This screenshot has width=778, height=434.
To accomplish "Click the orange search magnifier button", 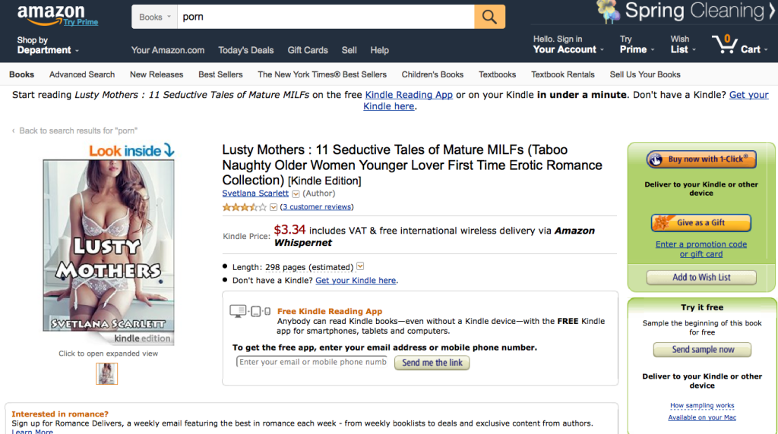I will [x=489, y=17].
